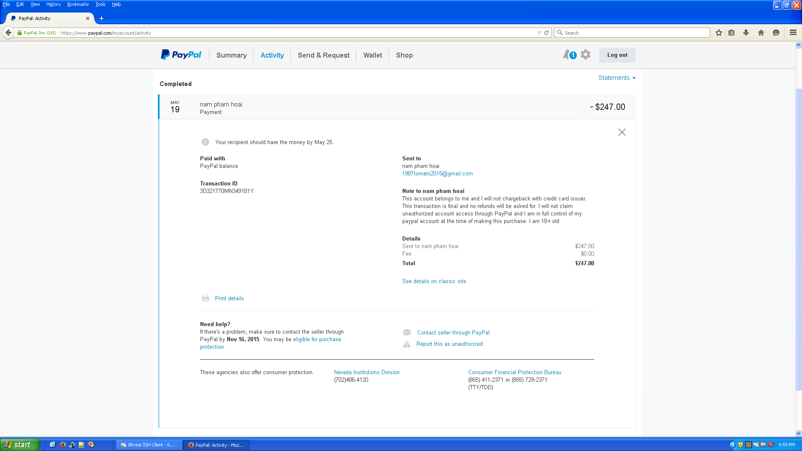
Task: Click the Firefox bookmark star icon
Action: pos(719,33)
